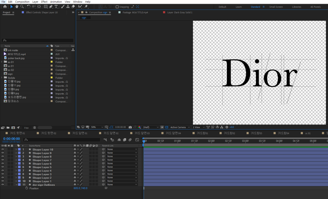Open the show channel color management icon
328x199 pixels.
pyautogui.click(x=139, y=127)
